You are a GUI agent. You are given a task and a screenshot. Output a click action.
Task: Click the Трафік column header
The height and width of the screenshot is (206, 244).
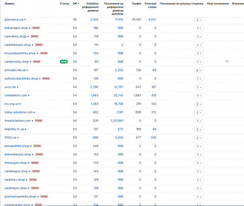pyautogui.click(x=137, y=4)
